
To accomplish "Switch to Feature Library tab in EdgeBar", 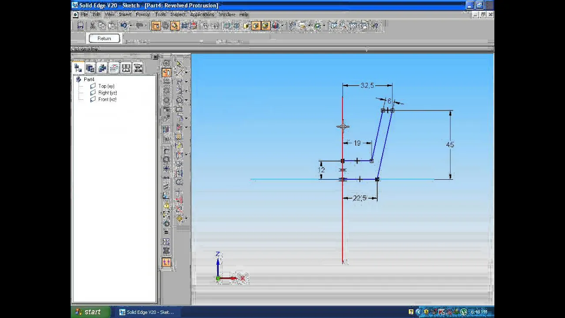I will [x=90, y=68].
